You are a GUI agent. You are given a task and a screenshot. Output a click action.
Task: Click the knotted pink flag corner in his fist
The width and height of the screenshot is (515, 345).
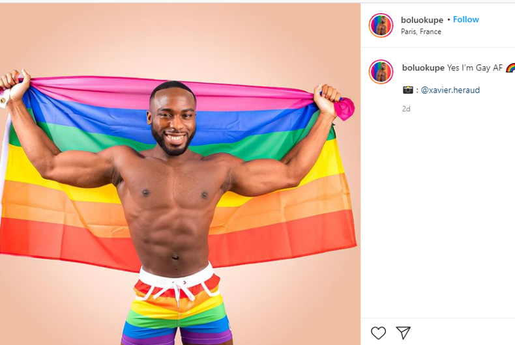(x=344, y=108)
